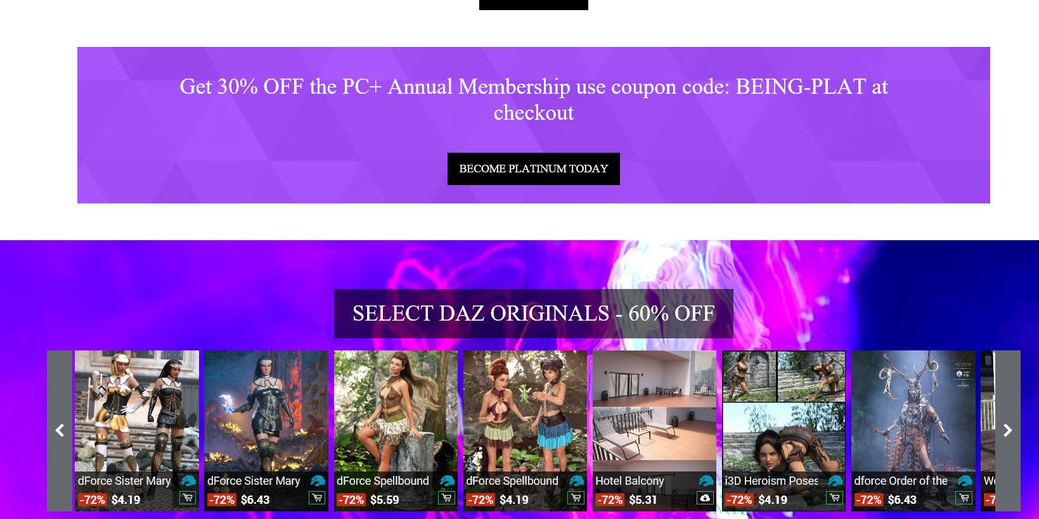Open the Hotel Balcony product title link
1039x519 pixels.
[629, 481]
